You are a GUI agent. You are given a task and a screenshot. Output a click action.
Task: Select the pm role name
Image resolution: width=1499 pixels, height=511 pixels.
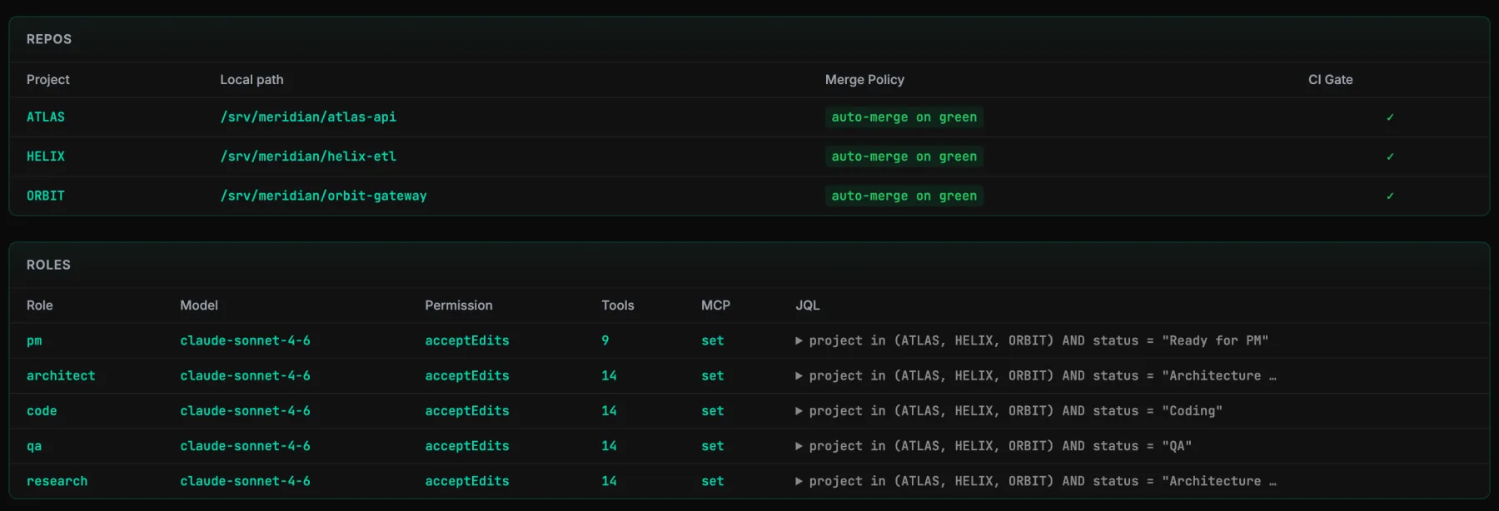(34, 340)
